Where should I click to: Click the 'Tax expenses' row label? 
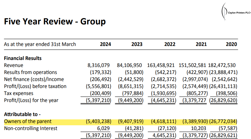click(x=18, y=93)
